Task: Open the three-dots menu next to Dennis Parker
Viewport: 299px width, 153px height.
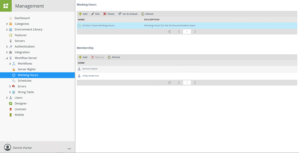Action: click(x=69, y=149)
